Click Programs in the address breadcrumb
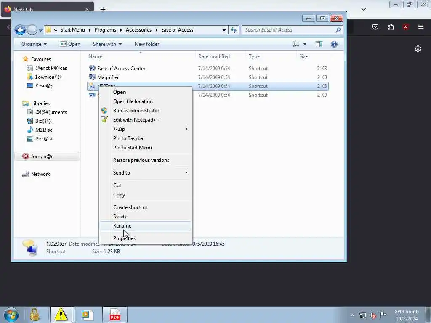The height and width of the screenshot is (323, 431). tap(105, 30)
